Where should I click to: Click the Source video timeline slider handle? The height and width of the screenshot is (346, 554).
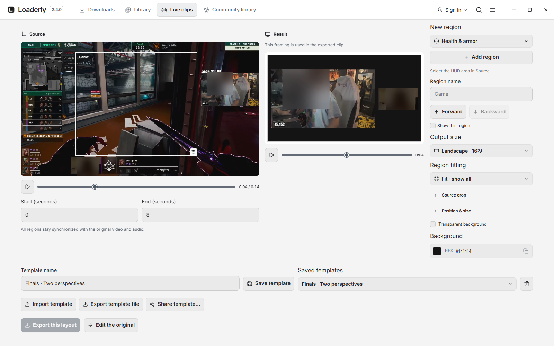[x=95, y=187]
